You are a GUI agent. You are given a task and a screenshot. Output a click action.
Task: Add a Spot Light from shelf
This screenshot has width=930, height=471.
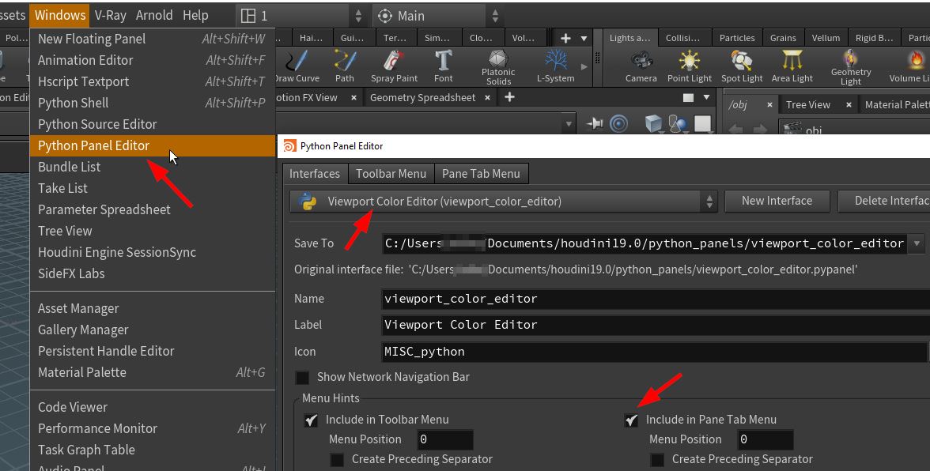pos(742,66)
